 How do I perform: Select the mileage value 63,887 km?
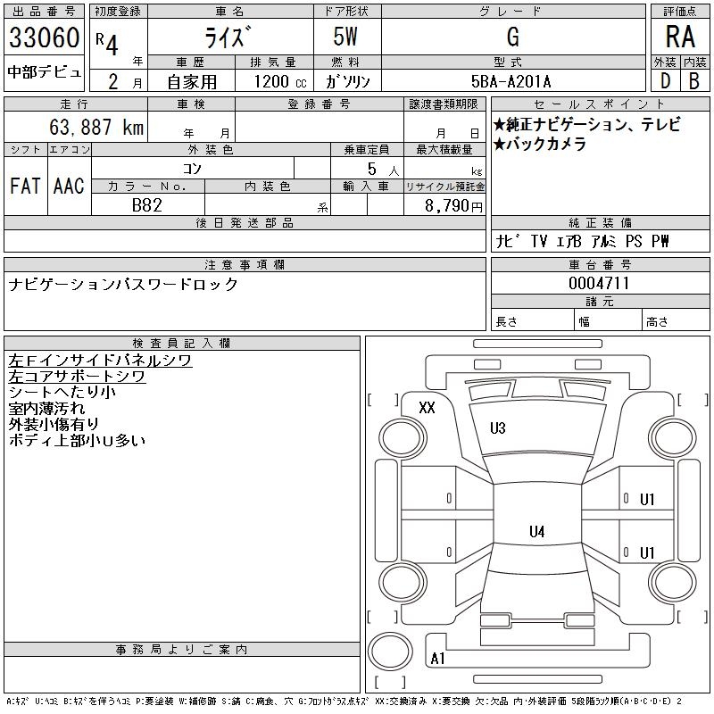[96, 127]
